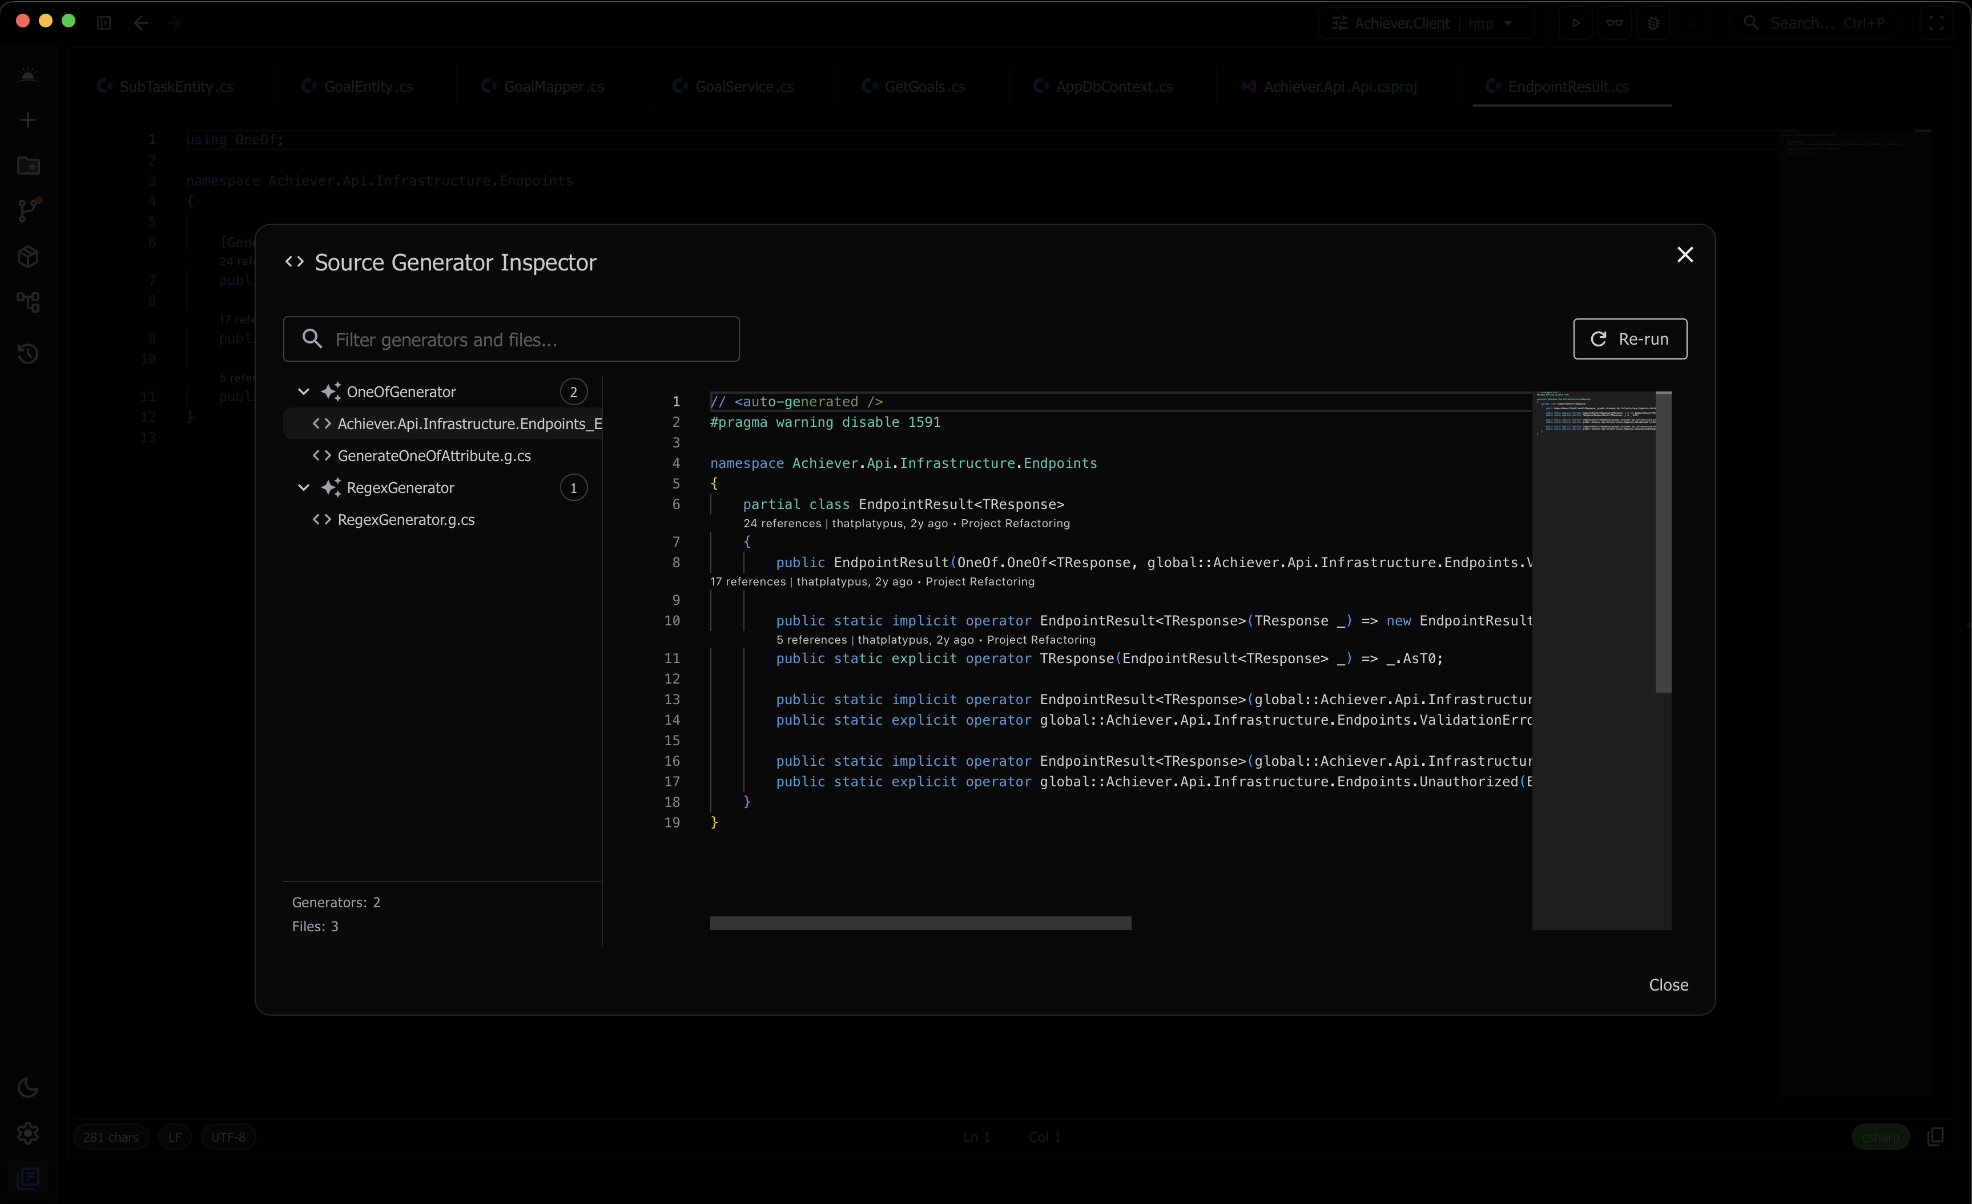This screenshot has width=1972, height=1204.
Task: Toggle dark mode moon icon
Action: click(x=28, y=1087)
